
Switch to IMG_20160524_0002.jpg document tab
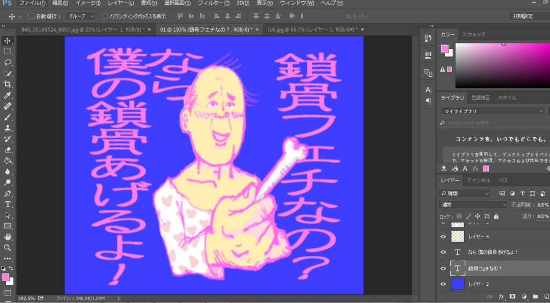pyautogui.click(x=83, y=30)
